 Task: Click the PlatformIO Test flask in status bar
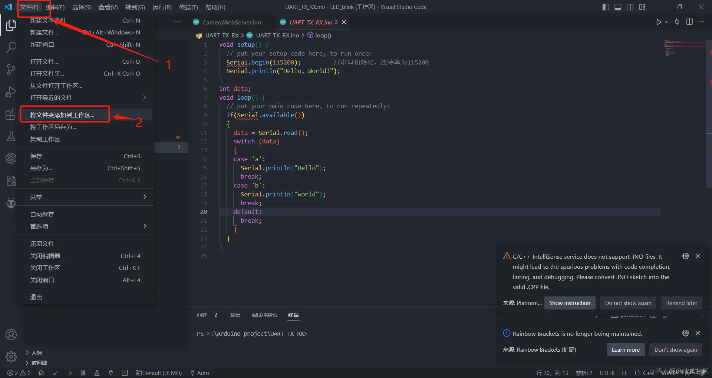click(97, 373)
